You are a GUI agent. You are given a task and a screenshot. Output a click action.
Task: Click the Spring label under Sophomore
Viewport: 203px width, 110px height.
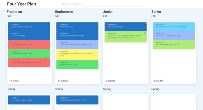point(59,89)
